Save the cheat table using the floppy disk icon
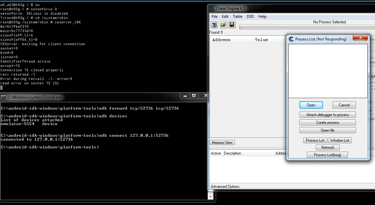This screenshot has width=375, height=205. (x=232, y=25)
